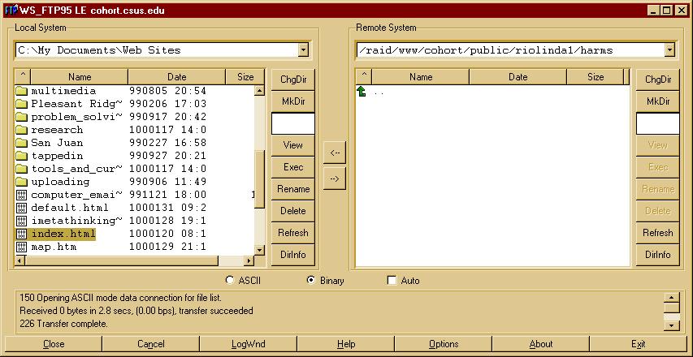Click the remote list sort caret column header

pyautogui.click(x=364, y=77)
